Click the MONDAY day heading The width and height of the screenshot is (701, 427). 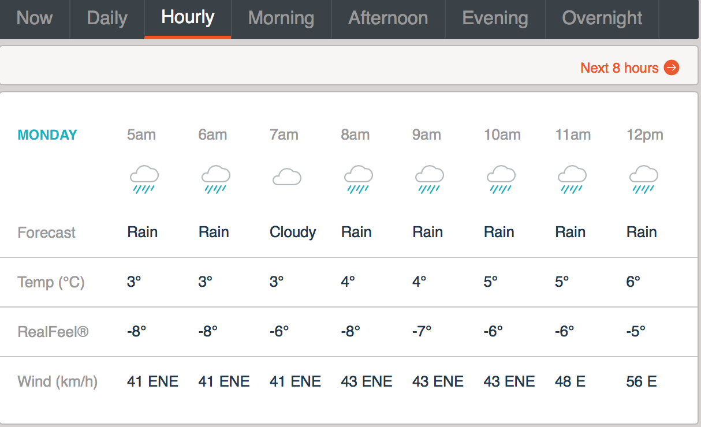(x=47, y=135)
